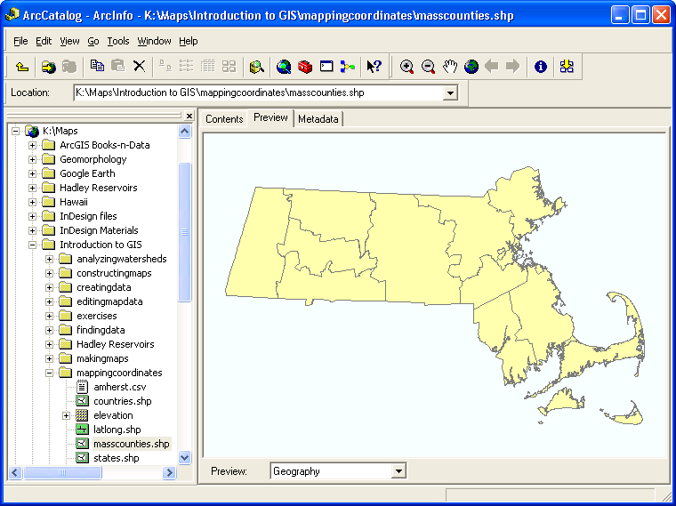The image size is (676, 506).
Task: Expand the makingmaps folder
Action: pyautogui.click(x=49, y=358)
